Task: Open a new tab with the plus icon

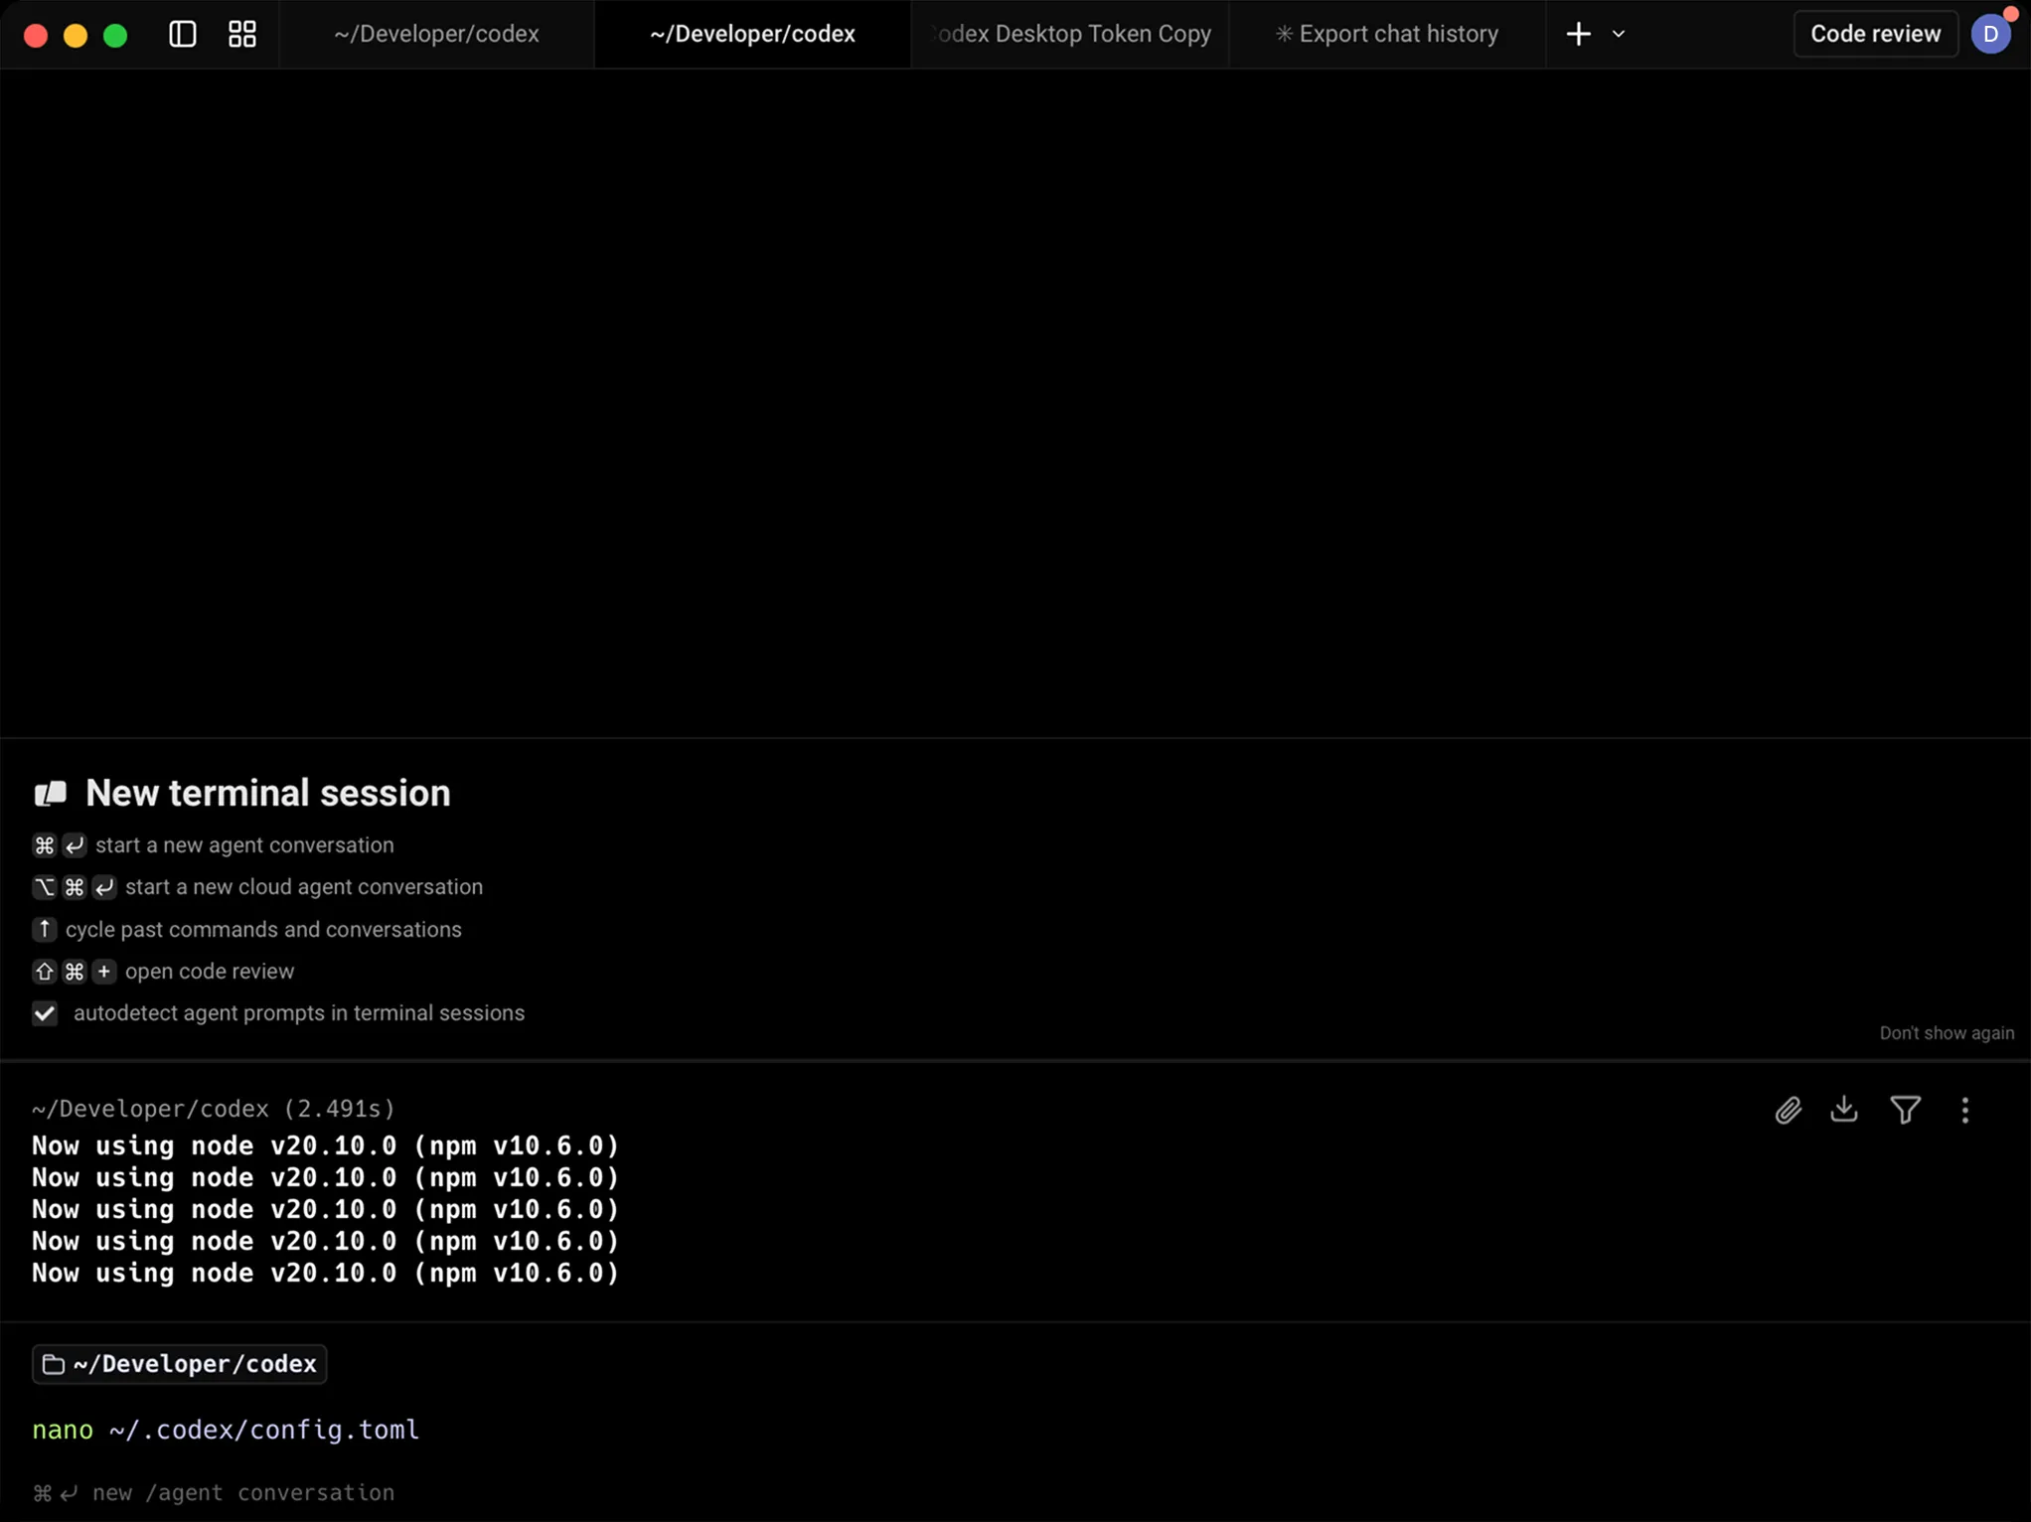Action: pos(1578,33)
